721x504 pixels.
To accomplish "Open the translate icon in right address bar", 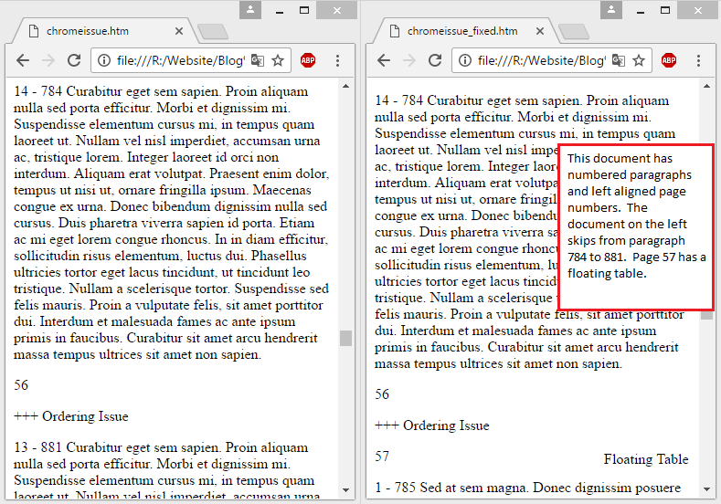I will pyautogui.click(x=619, y=60).
